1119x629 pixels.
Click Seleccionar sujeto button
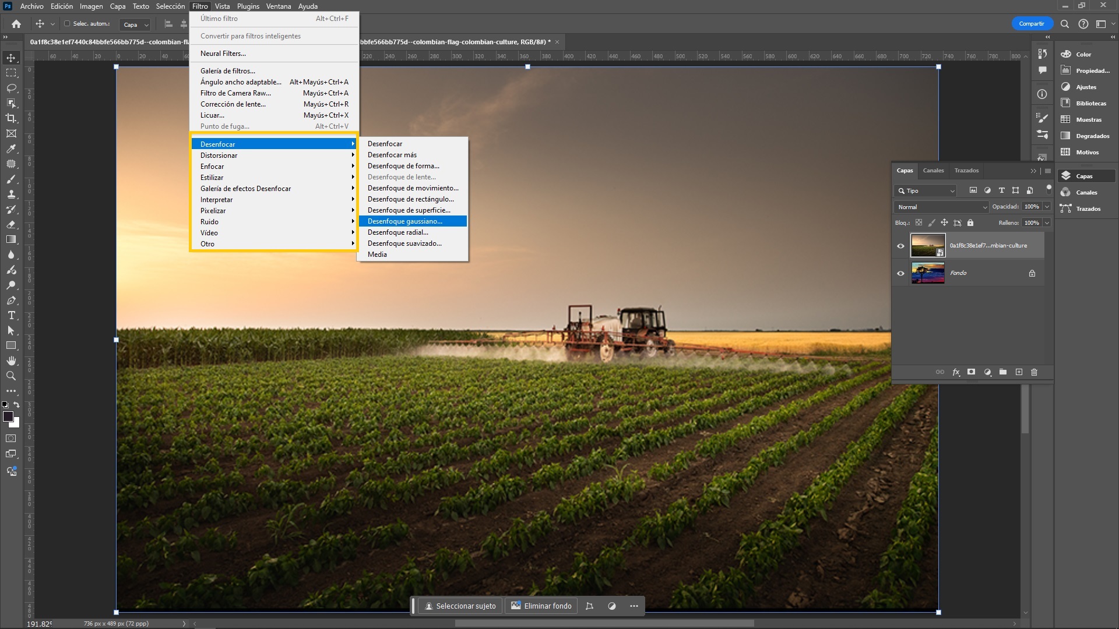coord(460,606)
